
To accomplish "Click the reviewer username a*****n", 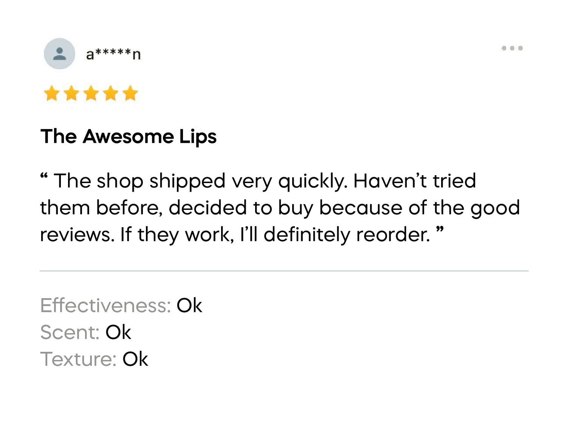I will 113,54.
